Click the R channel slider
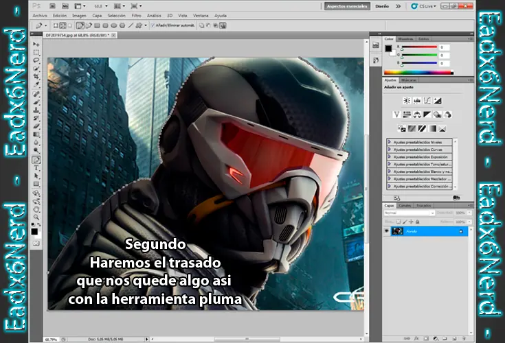The height and width of the screenshot is (343, 505). (x=419, y=47)
